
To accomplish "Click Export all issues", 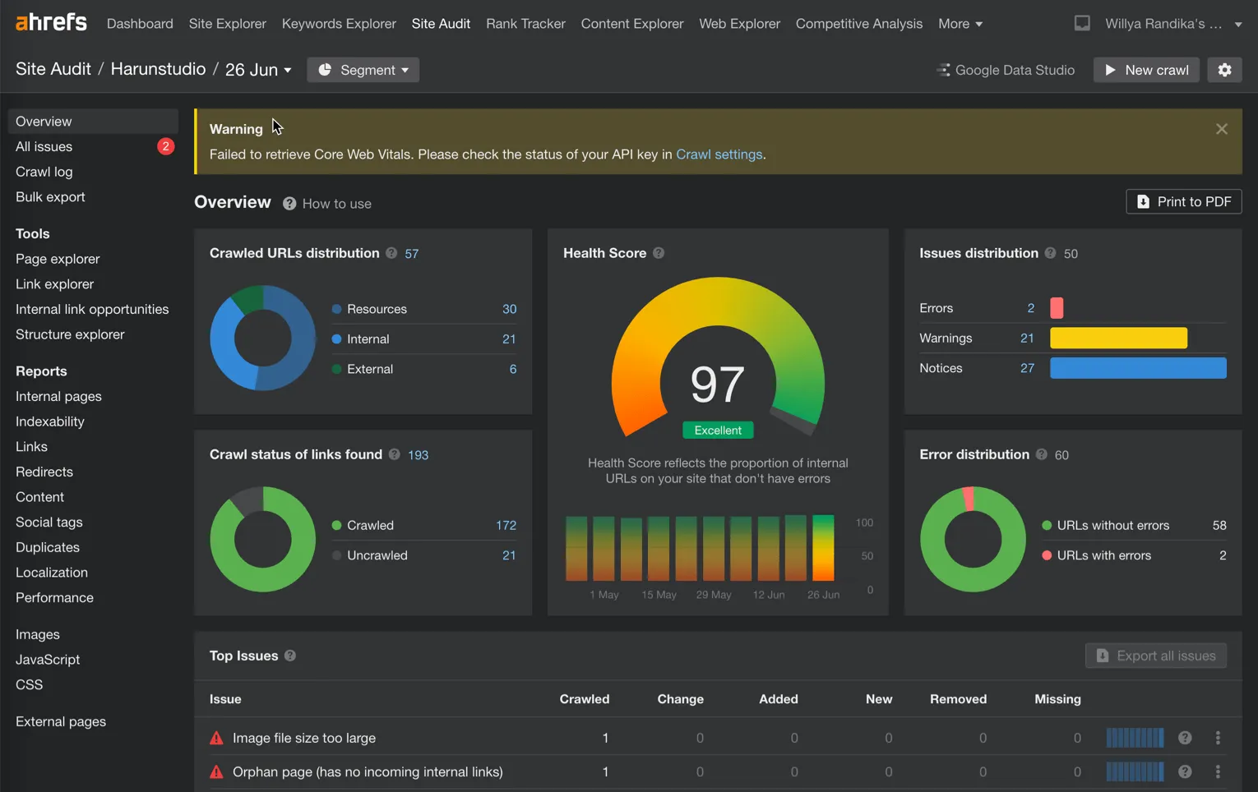I will [1156, 656].
